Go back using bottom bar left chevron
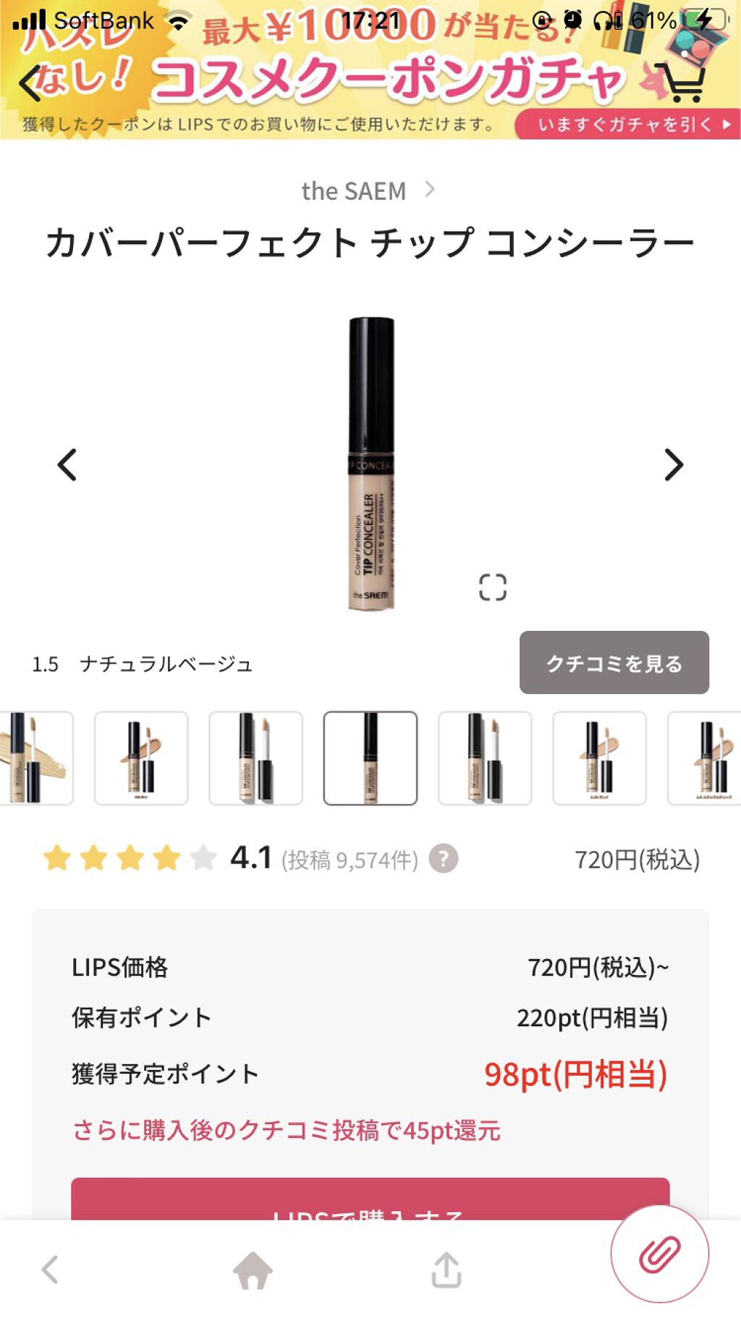 click(50, 1270)
